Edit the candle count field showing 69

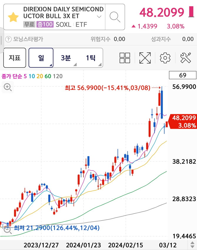point(183,75)
